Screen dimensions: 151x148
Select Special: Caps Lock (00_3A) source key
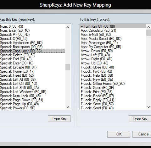point(32,51)
